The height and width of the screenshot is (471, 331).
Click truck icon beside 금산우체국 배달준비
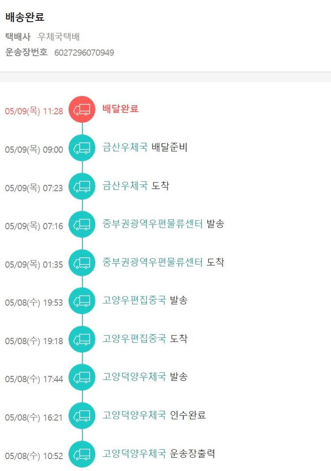[82, 148]
